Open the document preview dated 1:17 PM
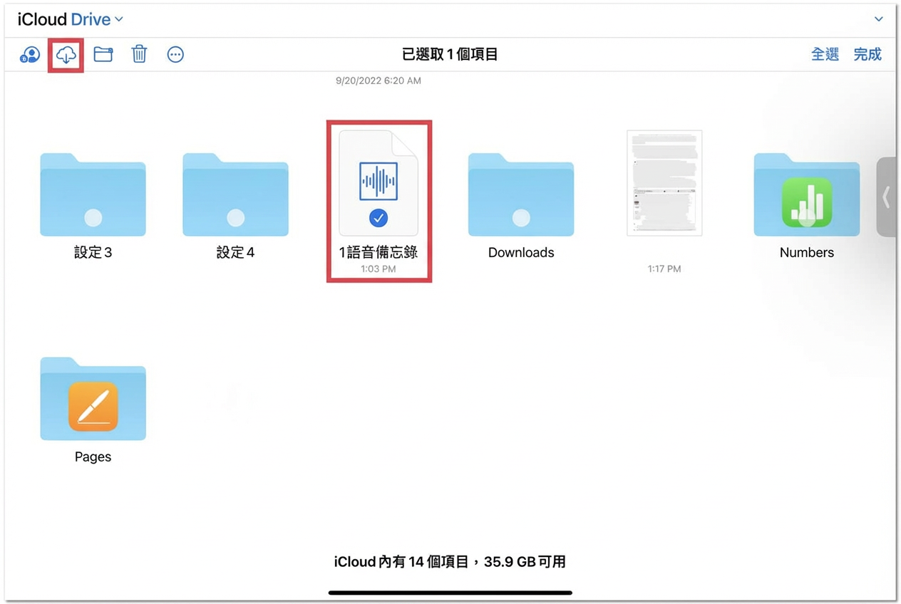This screenshot has height=604, width=901. tap(664, 183)
